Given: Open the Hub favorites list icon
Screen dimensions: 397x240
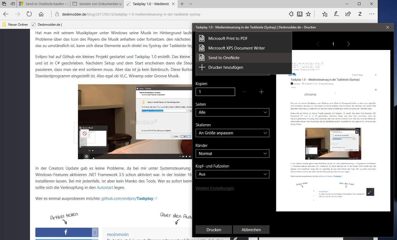Looking at the screenshot, I should point(325,14).
